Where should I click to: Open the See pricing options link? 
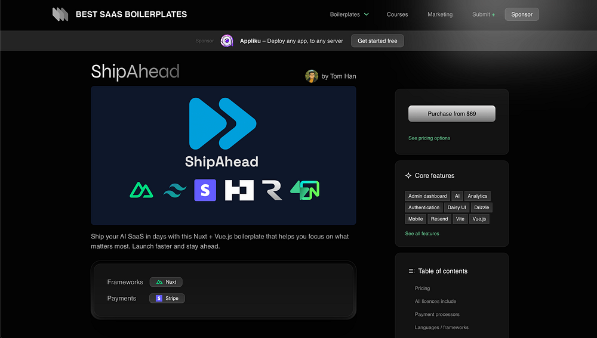429,138
